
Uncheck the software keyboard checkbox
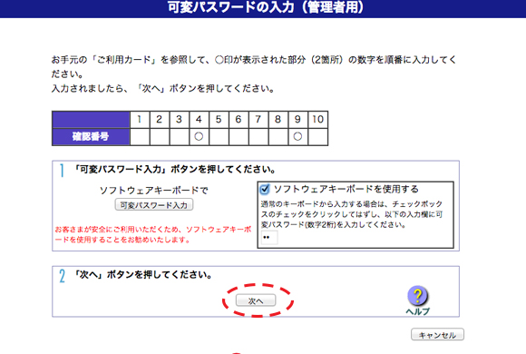(264, 189)
